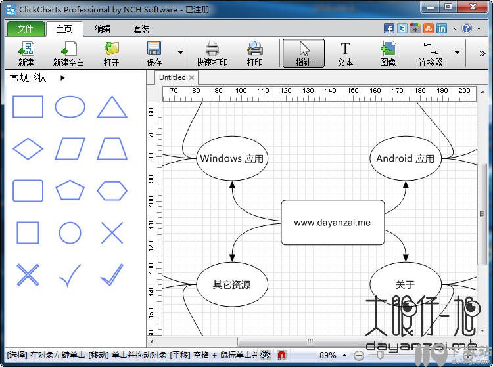This screenshot has height=367, width=493.
Task: Select the 连接器 connector tool
Action: coord(431,53)
